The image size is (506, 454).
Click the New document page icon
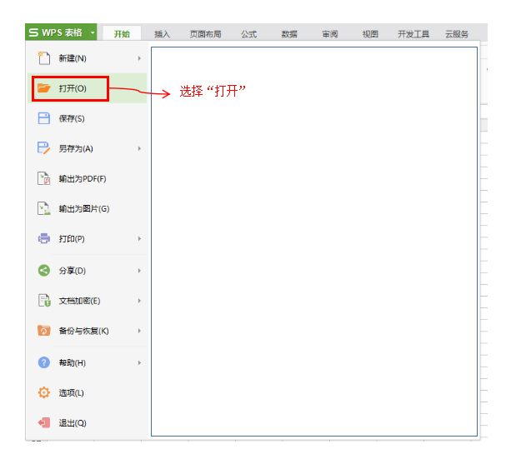tap(44, 58)
